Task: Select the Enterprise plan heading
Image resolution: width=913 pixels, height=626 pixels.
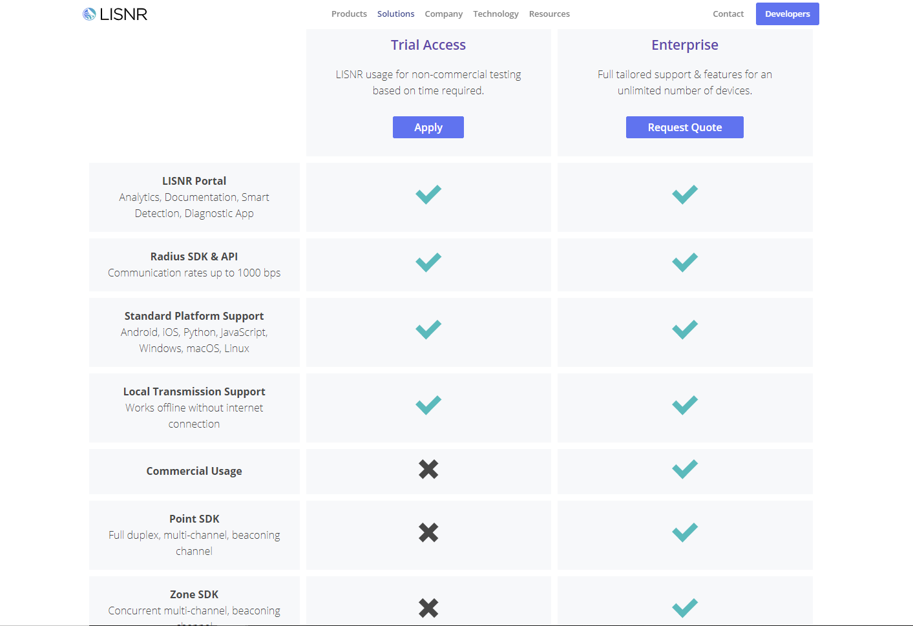Action: click(685, 45)
